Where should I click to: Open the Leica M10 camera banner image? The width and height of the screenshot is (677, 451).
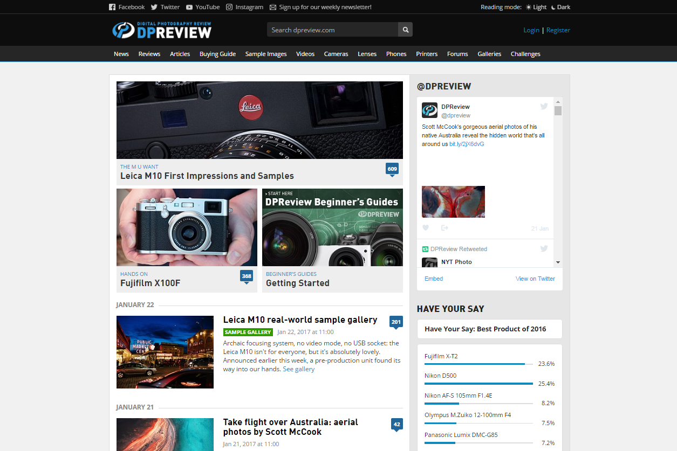click(259, 120)
